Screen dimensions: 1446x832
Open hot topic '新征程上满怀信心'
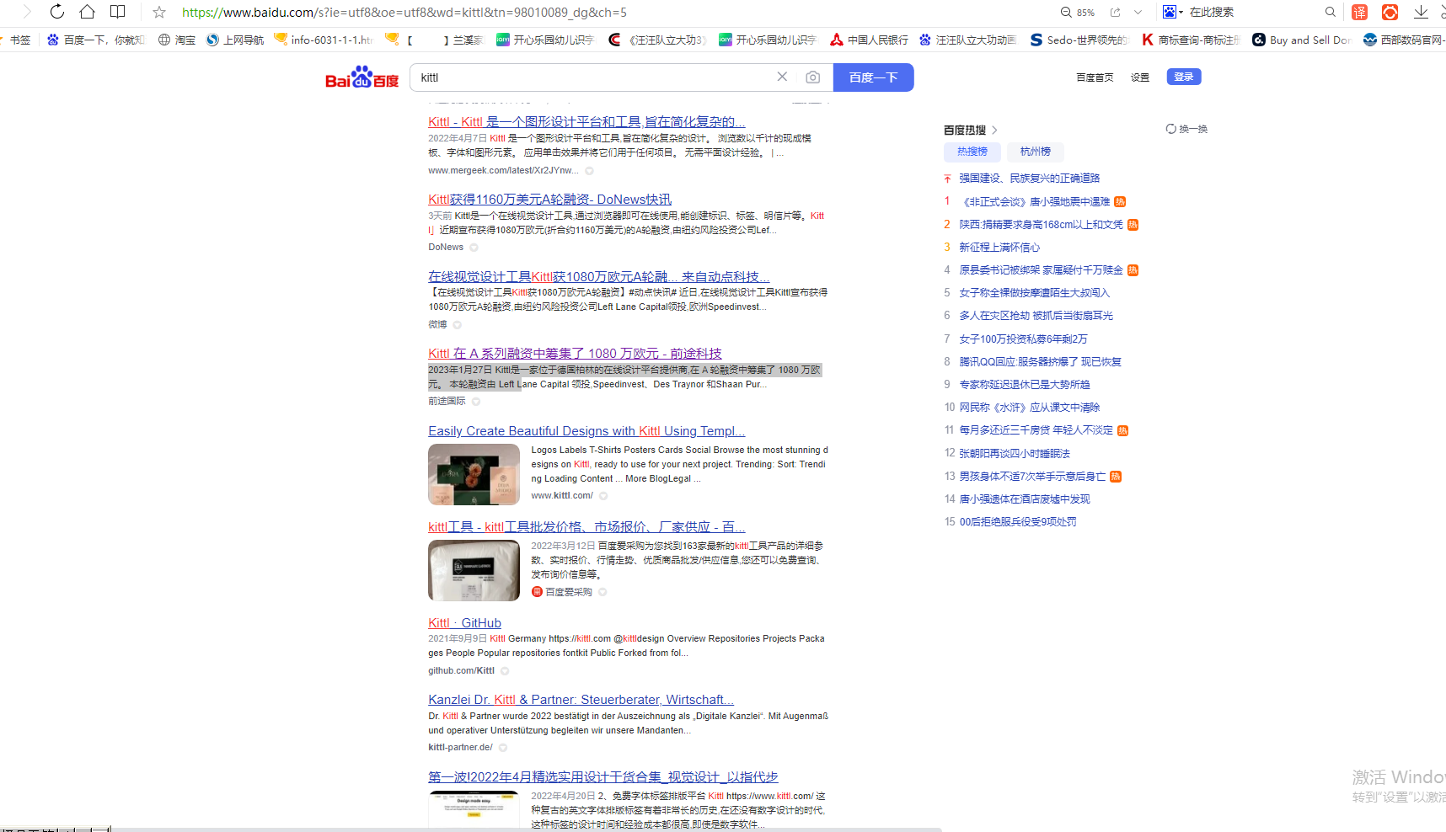pyautogui.click(x=999, y=248)
